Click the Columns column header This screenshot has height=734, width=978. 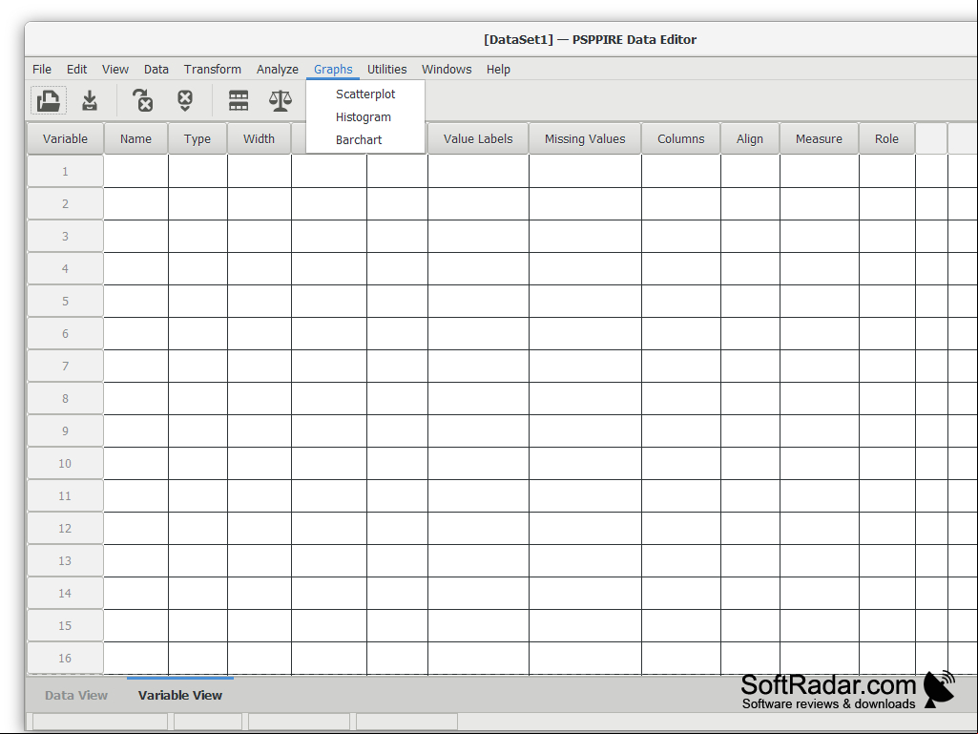point(681,138)
